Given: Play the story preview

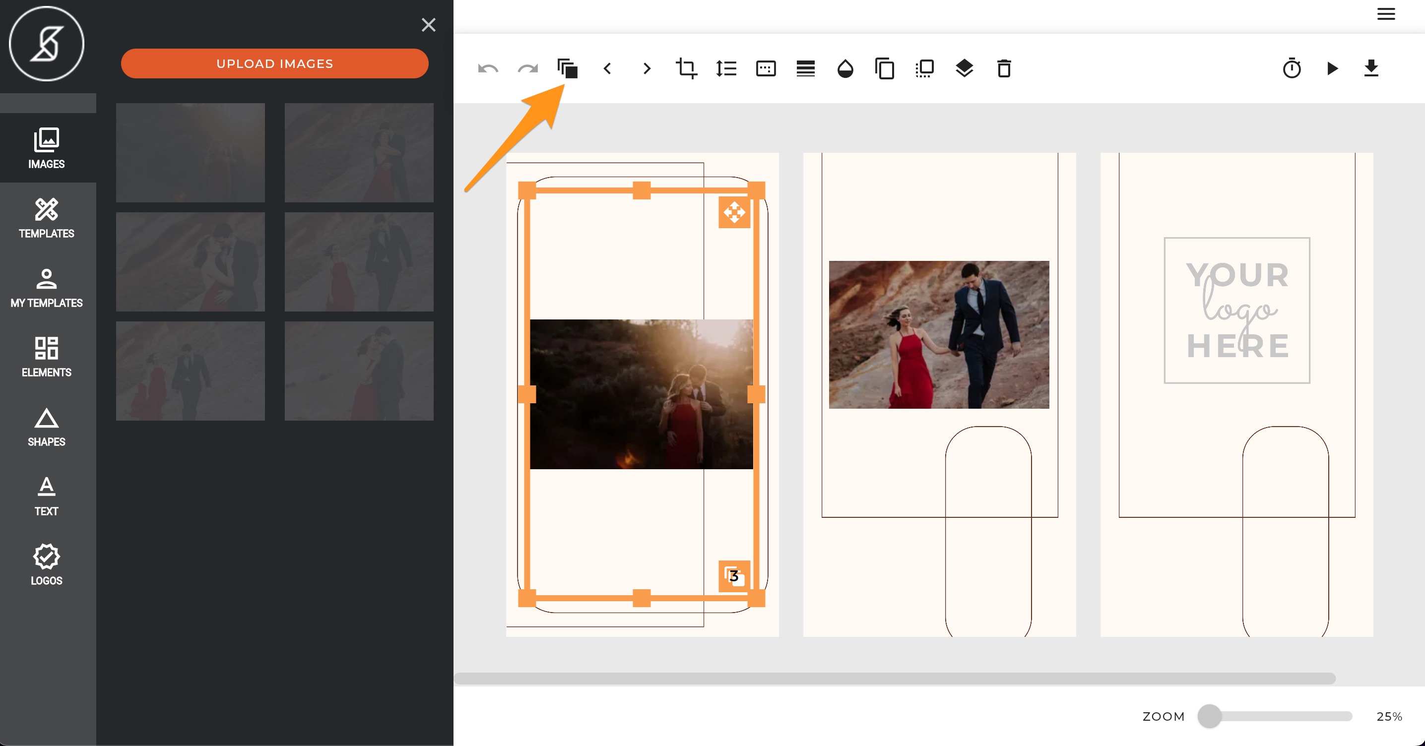Looking at the screenshot, I should 1332,68.
